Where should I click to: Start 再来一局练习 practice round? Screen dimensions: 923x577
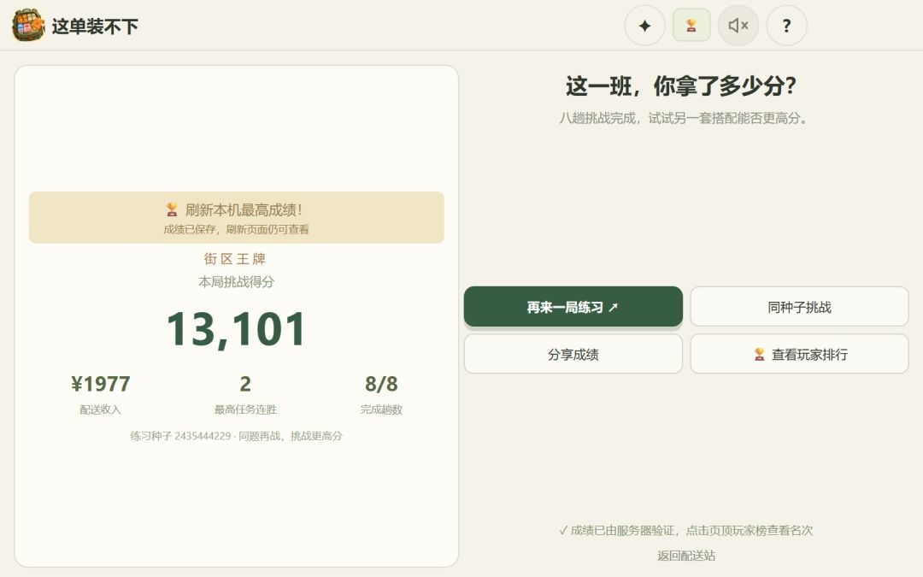tap(573, 307)
